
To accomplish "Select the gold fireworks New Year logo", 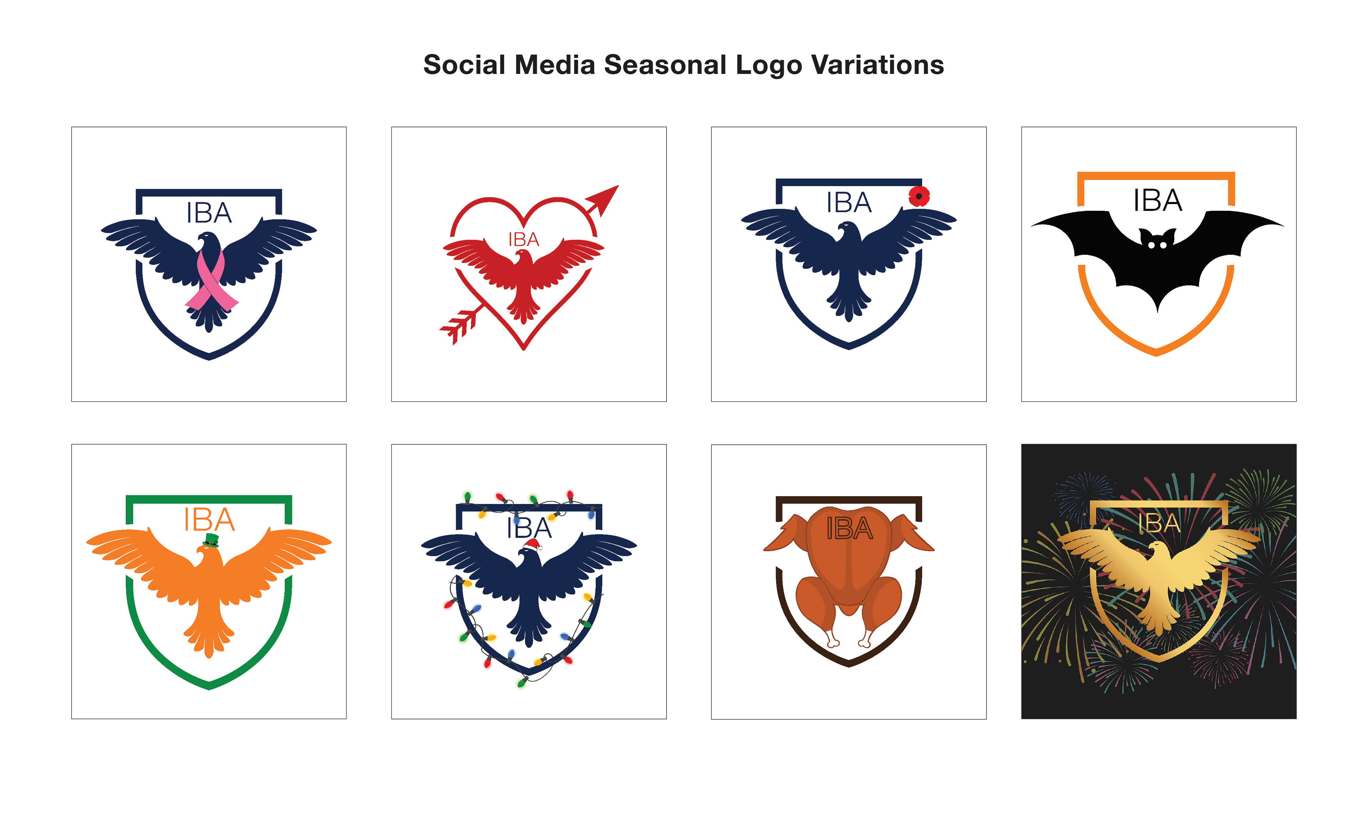I will click(1159, 582).
